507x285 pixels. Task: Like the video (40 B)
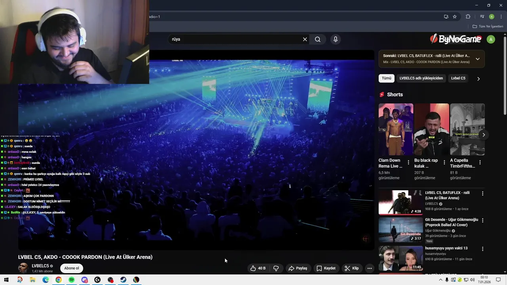click(258, 268)
